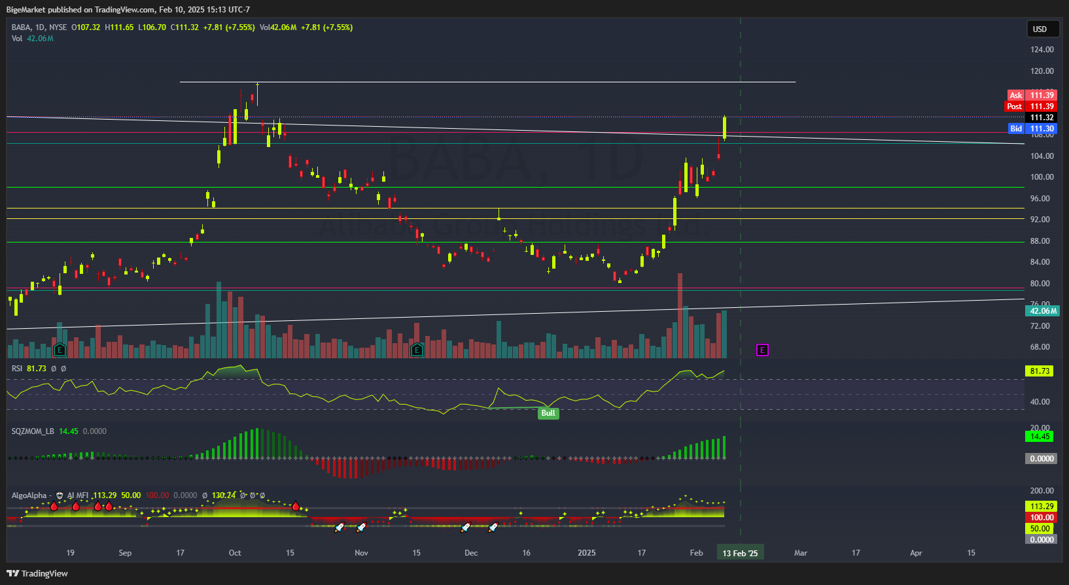The width and height of the screenshot is (1069, 585).
Task: Click the TradingView logo at bottom left
Action: click(x=37, y=573)
